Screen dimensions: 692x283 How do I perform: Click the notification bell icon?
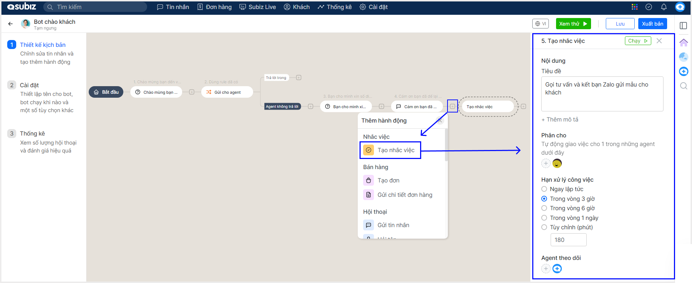click(664, 7)
